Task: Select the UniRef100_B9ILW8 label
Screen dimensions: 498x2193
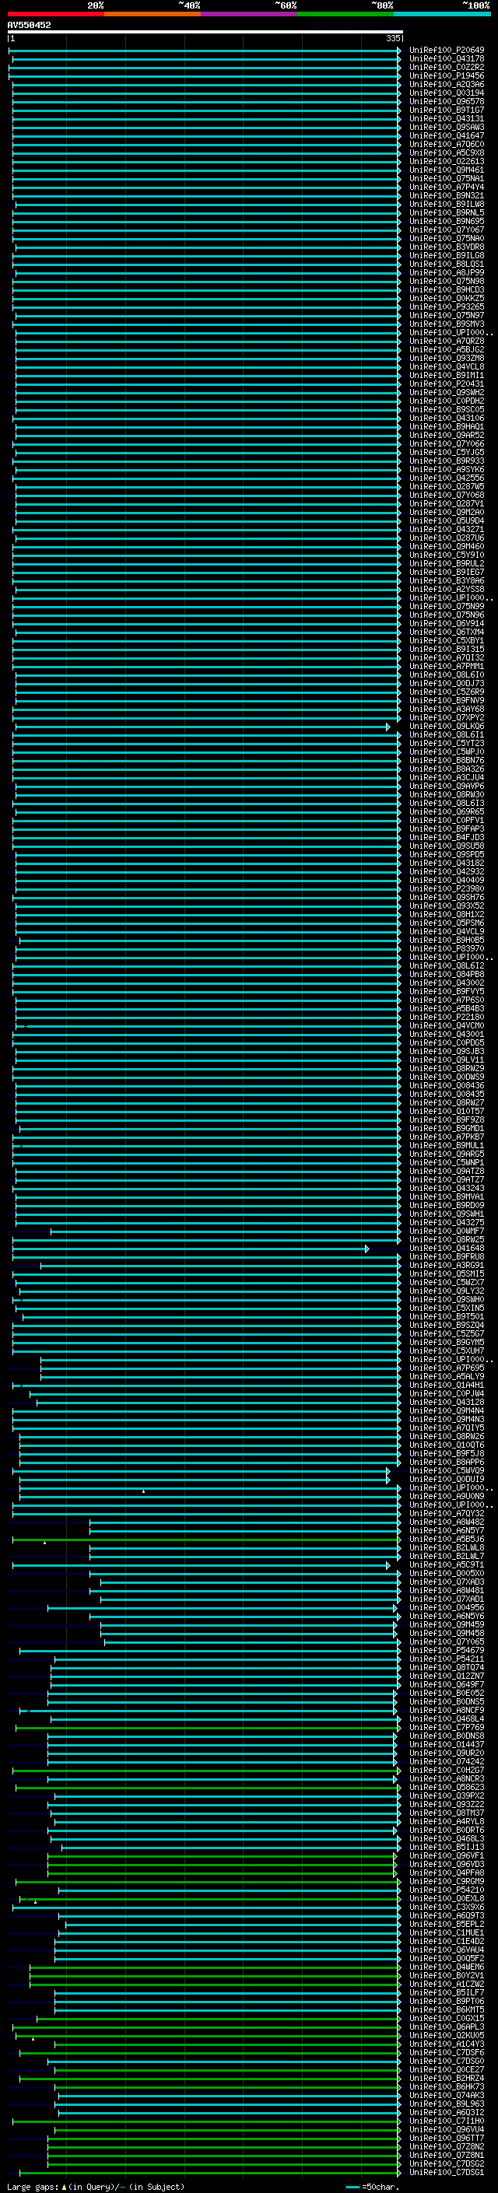Action: point(447,204)
